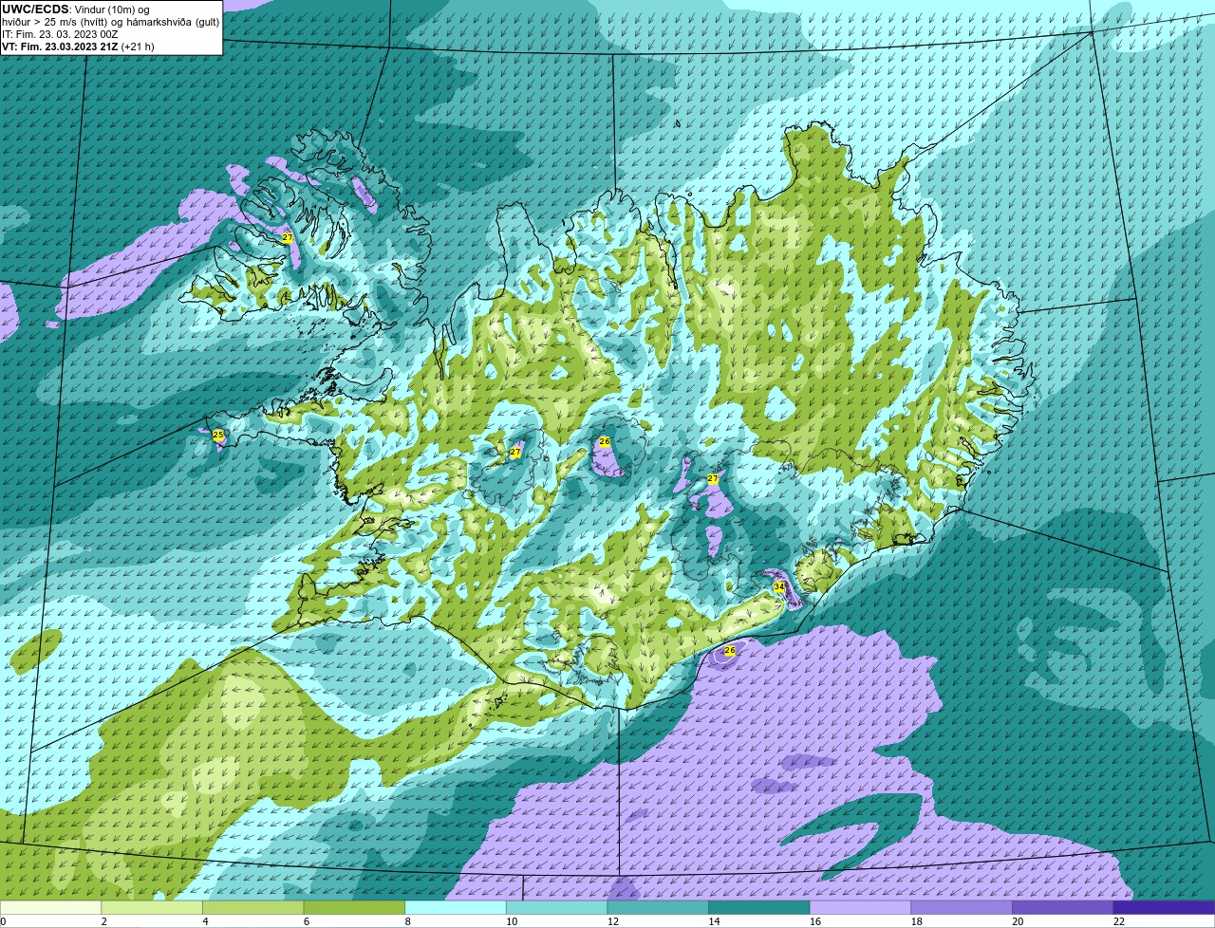The image size is (1215, 928).
Task: Click the legend tick number 22
Action: coord(1119,921)
